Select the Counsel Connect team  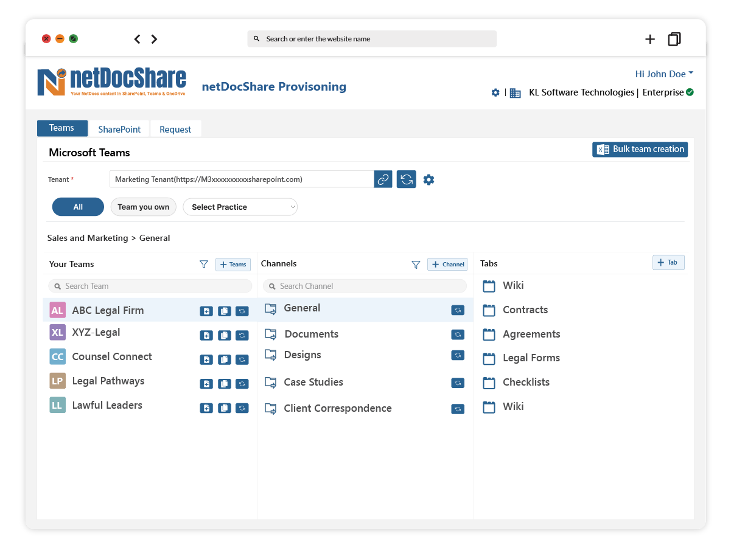coord(112,356)
